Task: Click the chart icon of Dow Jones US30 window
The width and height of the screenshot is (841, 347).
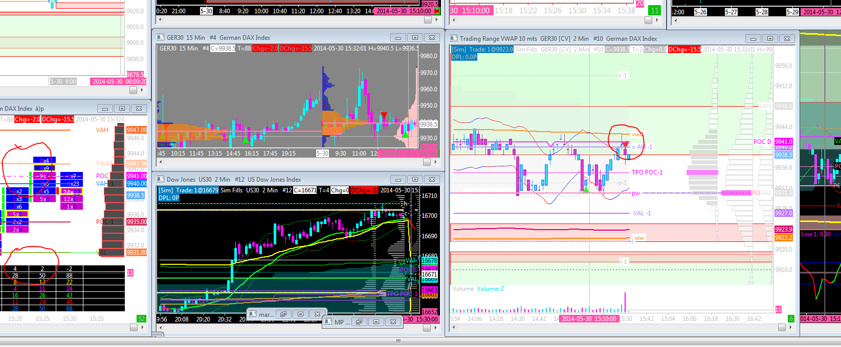Action: pyautogui.click(x=160, y=179)
